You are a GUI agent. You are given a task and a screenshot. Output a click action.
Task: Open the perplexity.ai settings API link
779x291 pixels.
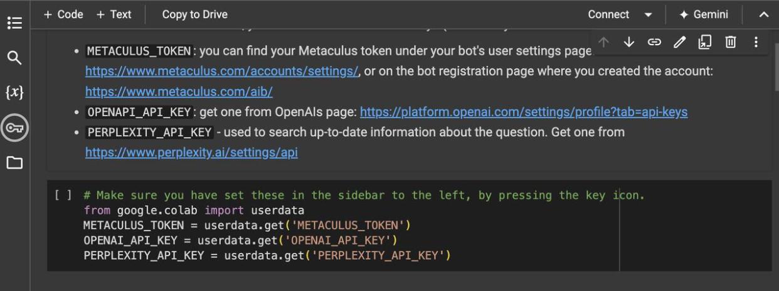[191, 152]
